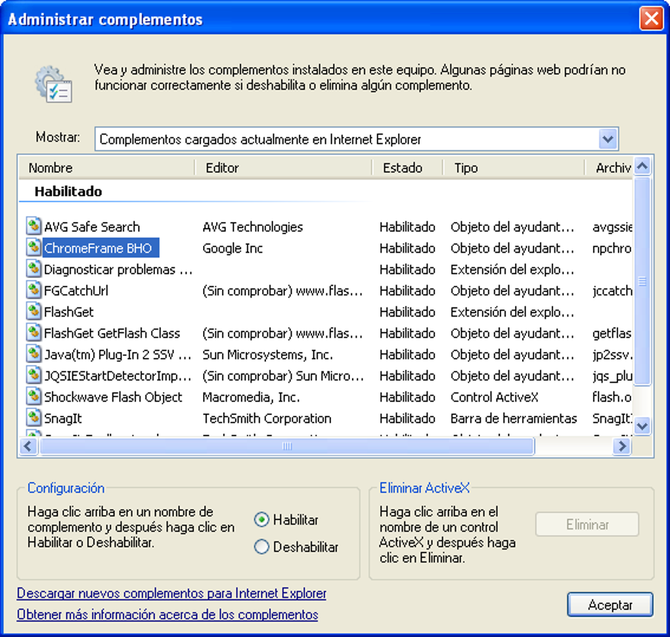Select the Java(tm) Plug-In 2 SSV entry
Screen dimensions: 670x637
[x=118, y=355]
